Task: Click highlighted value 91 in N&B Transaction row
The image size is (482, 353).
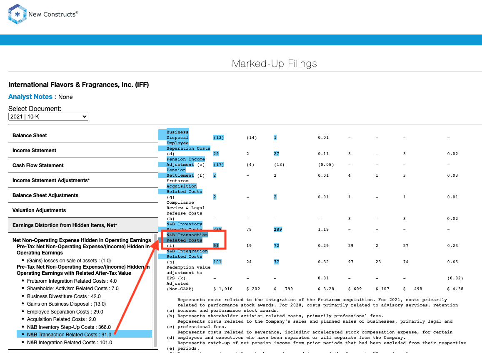Action: (x=216, y=246)
